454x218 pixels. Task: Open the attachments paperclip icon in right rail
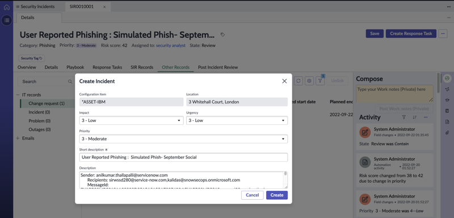pos(447,133)
